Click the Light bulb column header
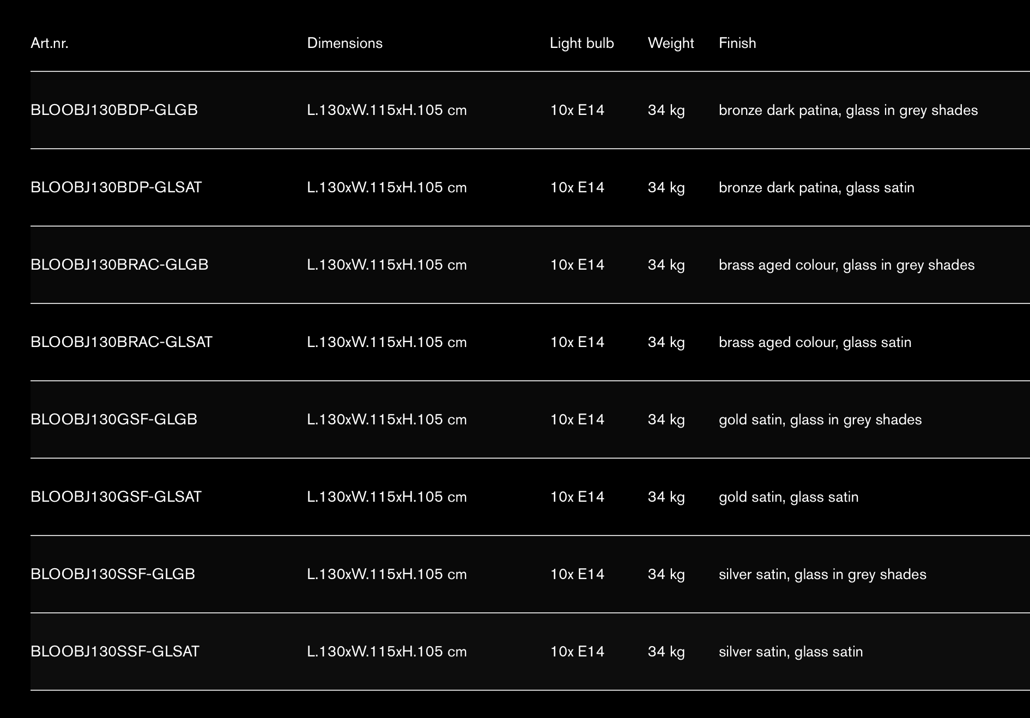The width and height of the screenshot is (1030, 718). (581, 43)
